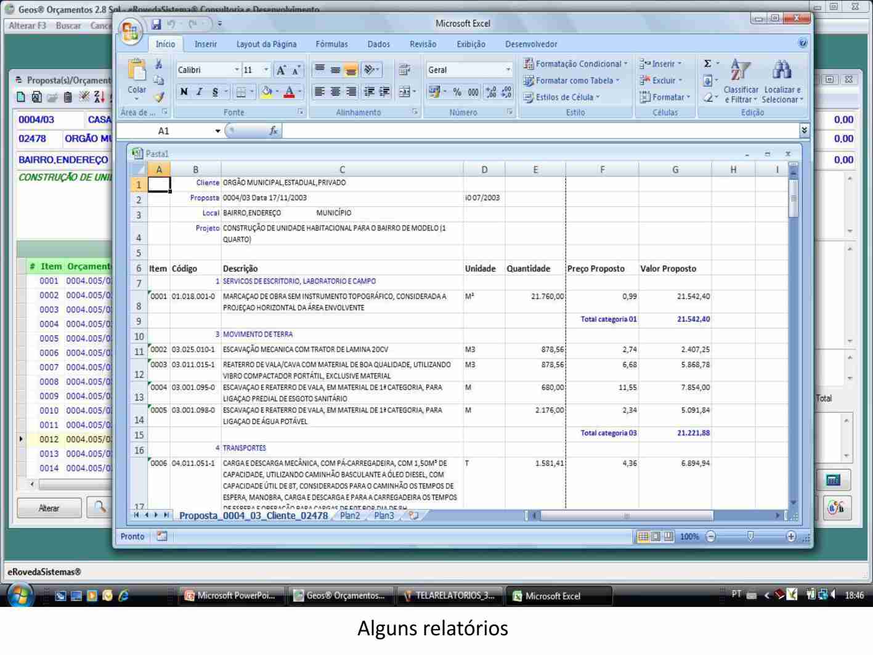873x655 pixels.
Task: Open the font size 11 dropdown
Action: 267,70
